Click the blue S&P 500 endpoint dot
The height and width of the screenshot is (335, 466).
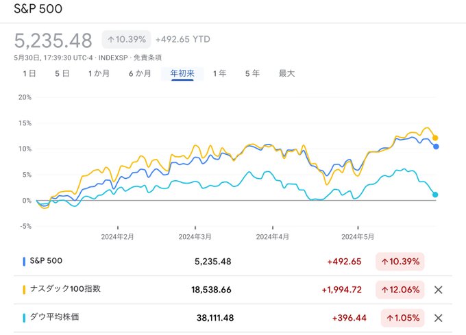(x=436, y=147)
